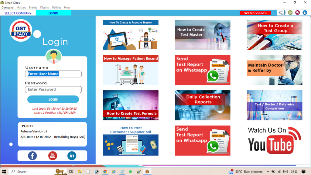Open the How to Create Test Master thumbnail
This screenshot has width=311, height=175.
(x=203, y=35)
